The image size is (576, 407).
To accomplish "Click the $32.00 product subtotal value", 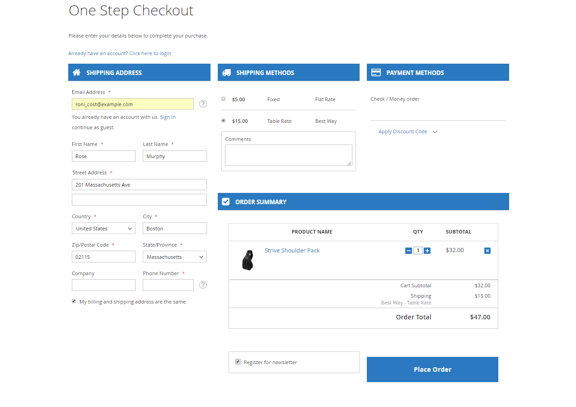I will [x=455, y=250].
